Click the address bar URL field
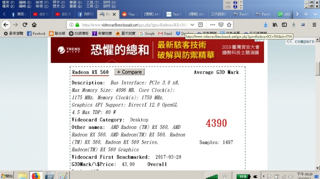The image size is (320, 179). [135, 25]
